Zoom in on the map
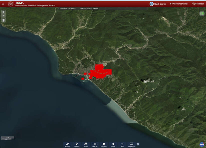 point(3,12)
